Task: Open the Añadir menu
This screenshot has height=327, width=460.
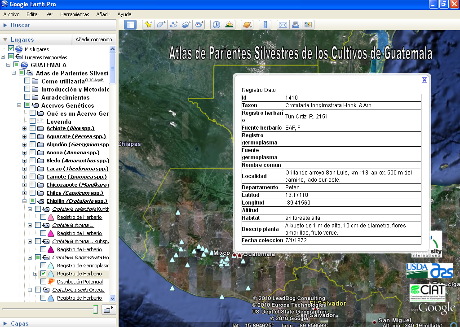Action: coord(103,14)
